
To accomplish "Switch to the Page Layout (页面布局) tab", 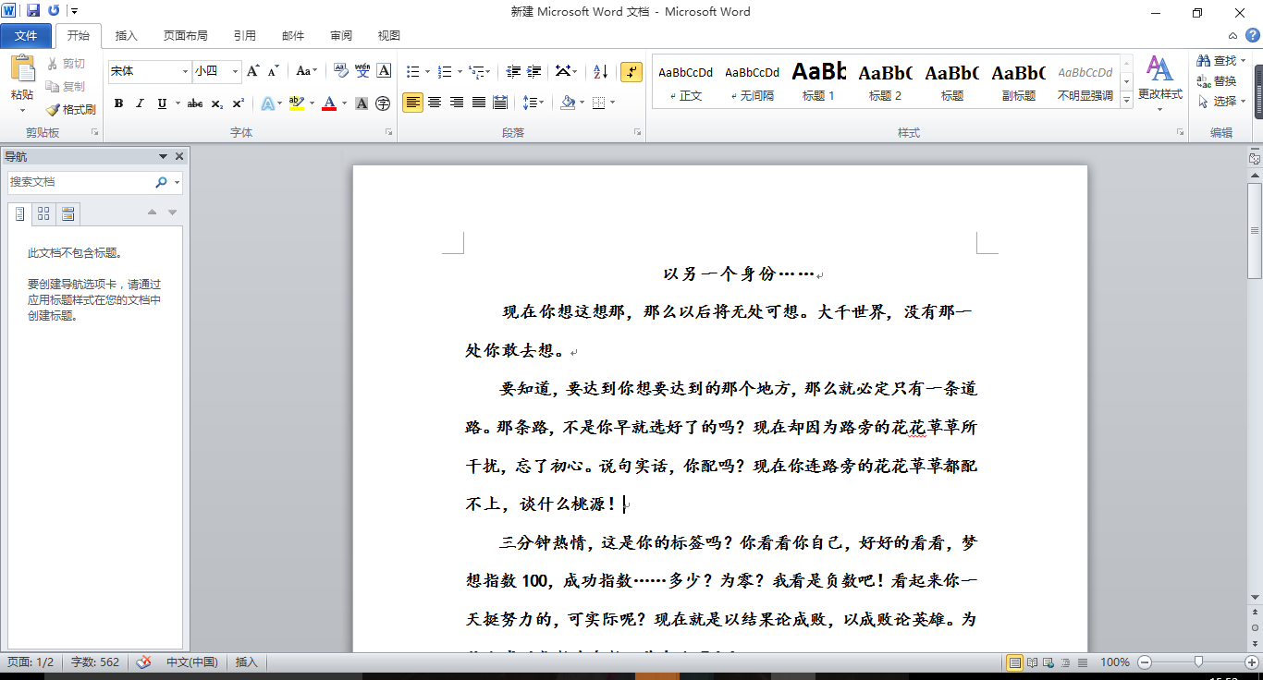I will click(186, 36).
